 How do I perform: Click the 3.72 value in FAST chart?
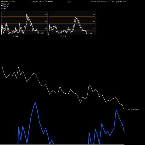pyautogui.click(x=42, y=33)
